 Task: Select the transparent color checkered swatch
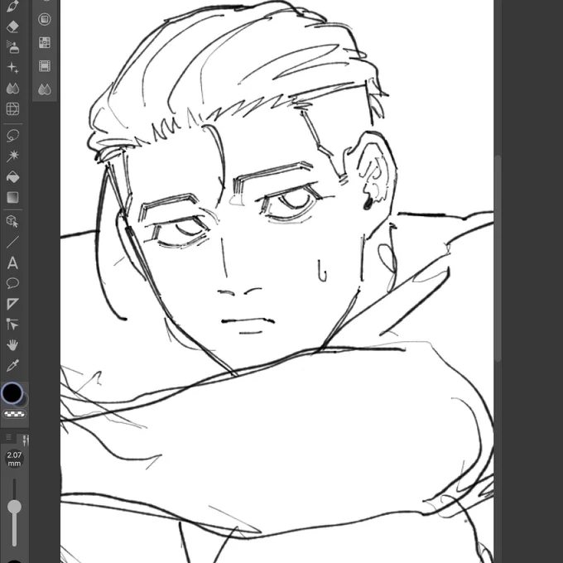coord(14,414)
